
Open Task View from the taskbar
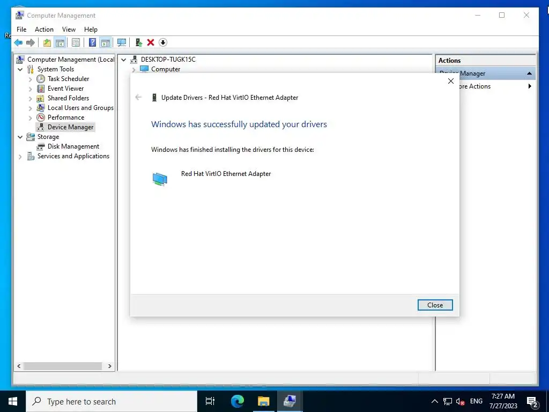[x=210, y=401]
